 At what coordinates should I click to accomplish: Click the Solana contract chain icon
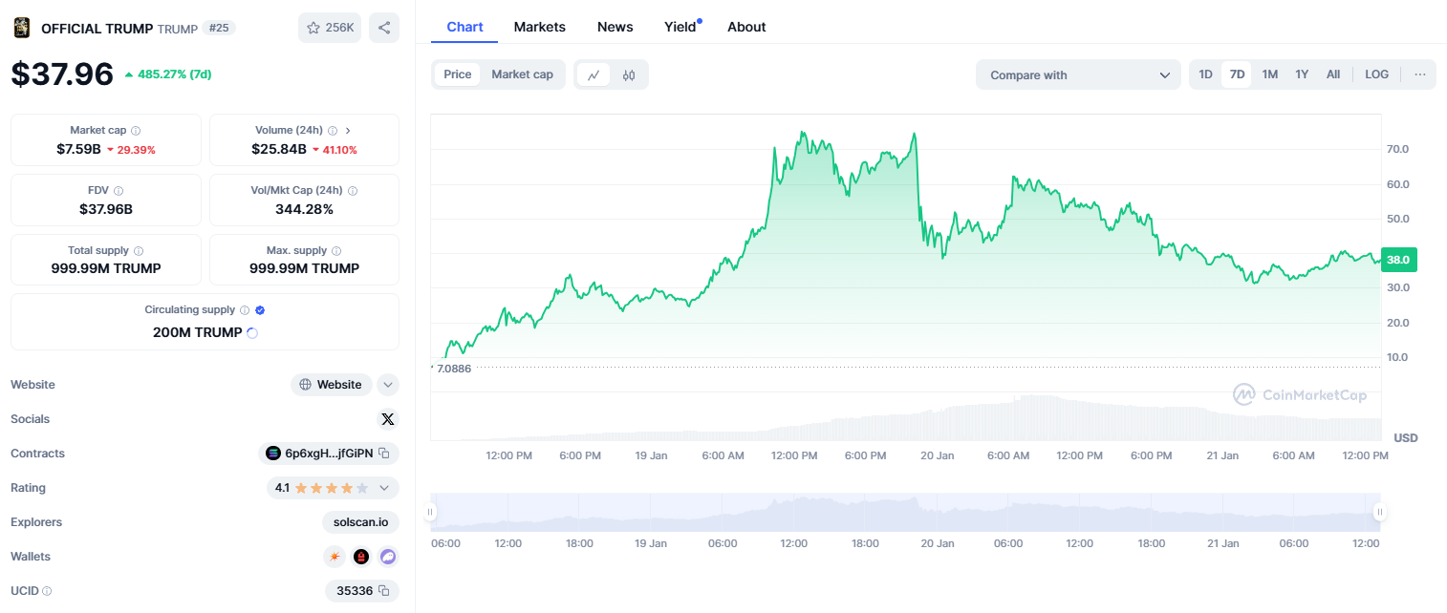pyautogui.click(x=273, y=454)
